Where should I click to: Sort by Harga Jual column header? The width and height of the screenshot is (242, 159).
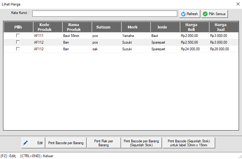224,27
